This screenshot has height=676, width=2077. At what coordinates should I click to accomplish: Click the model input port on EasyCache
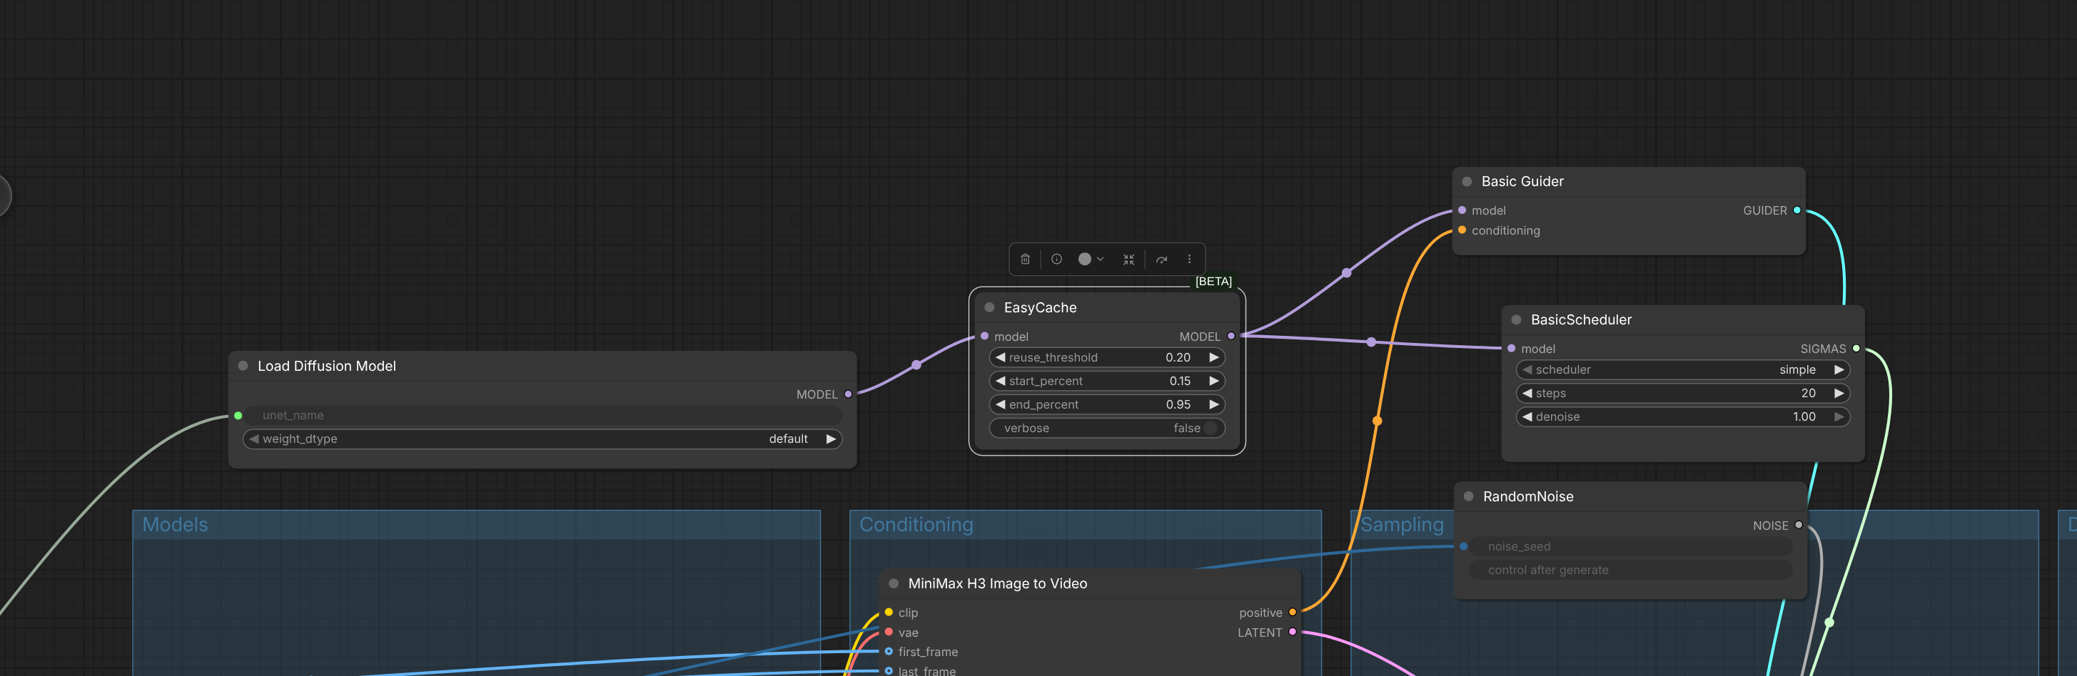coord(984,337)
